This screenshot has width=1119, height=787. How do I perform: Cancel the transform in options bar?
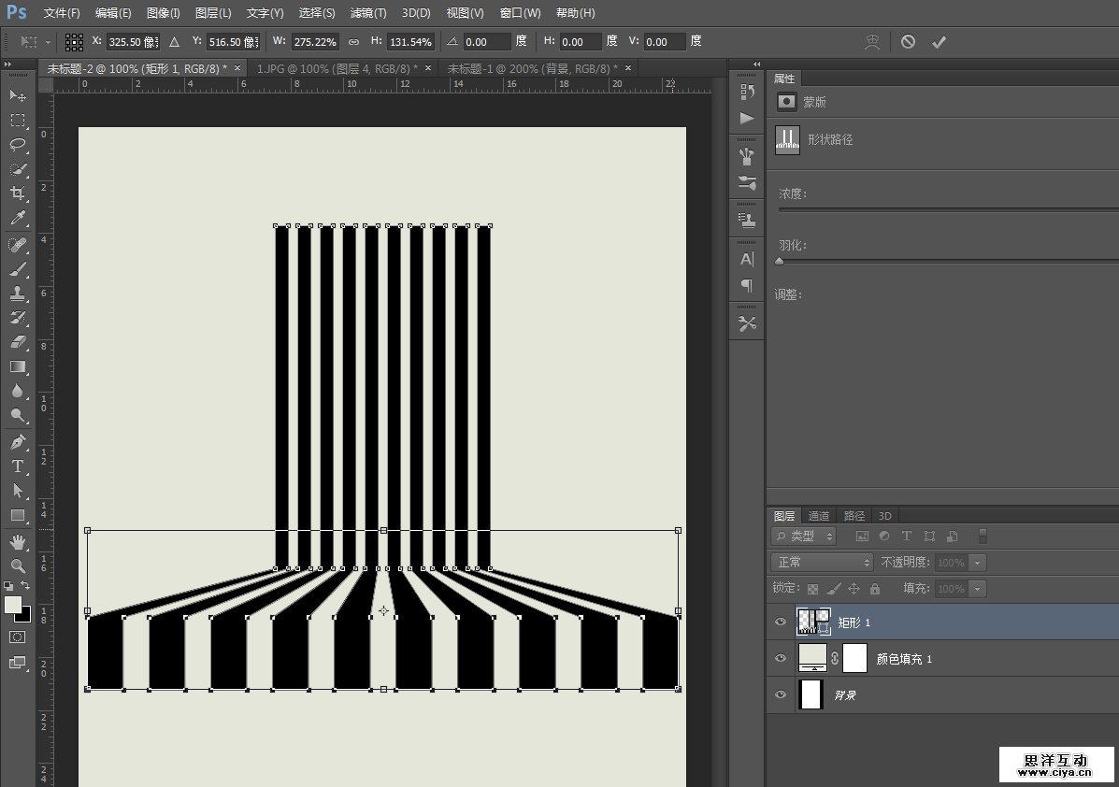tap(908, 42)
